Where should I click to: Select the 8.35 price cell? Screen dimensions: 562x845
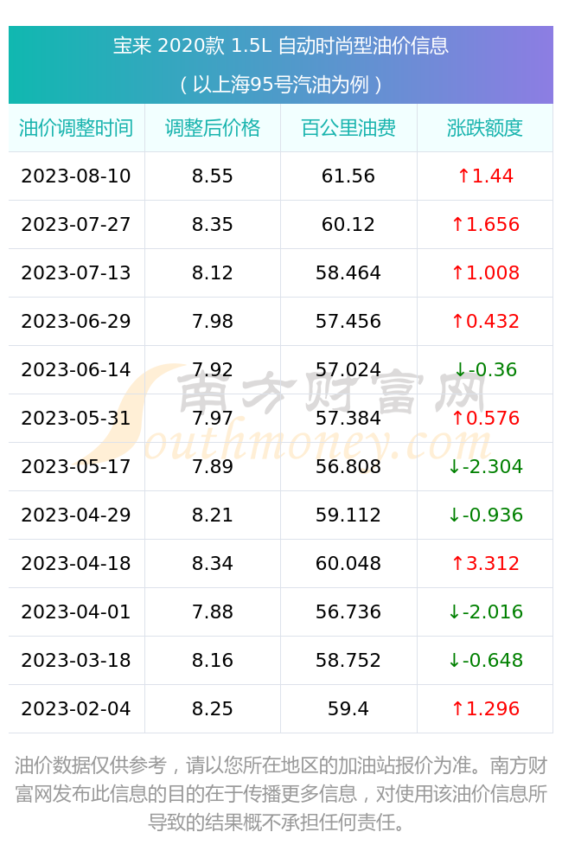[213, 225]
